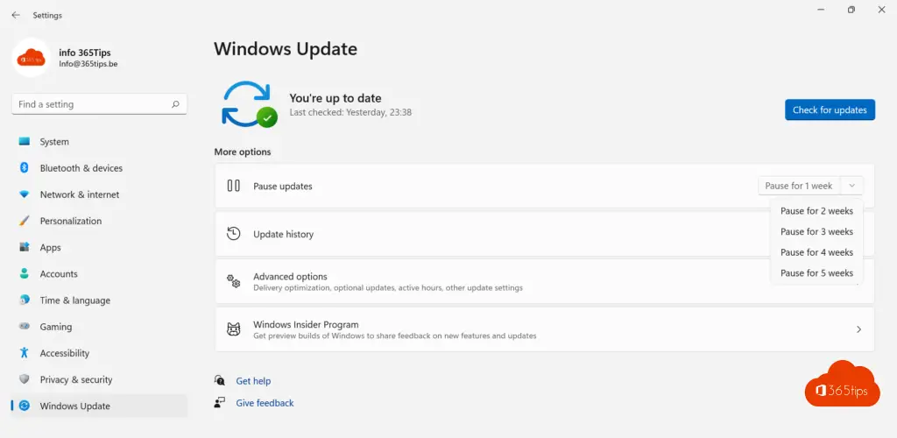
Task: Click the You're up to date status
Action: 335,98
